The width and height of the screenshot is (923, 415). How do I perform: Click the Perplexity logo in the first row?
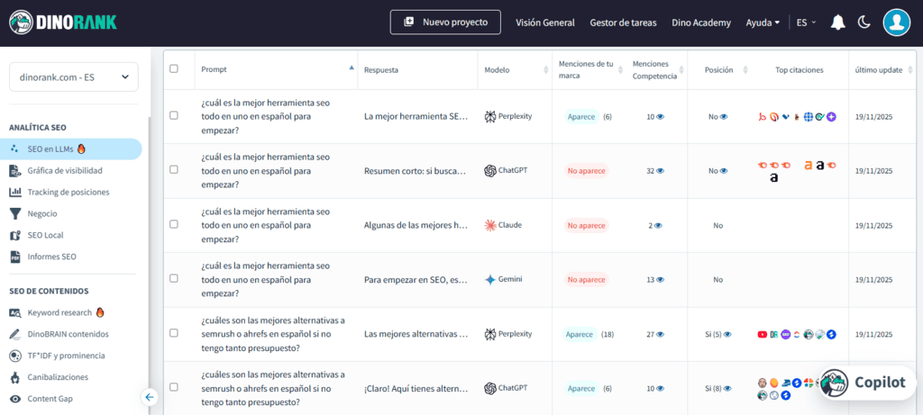click(489, 116)
